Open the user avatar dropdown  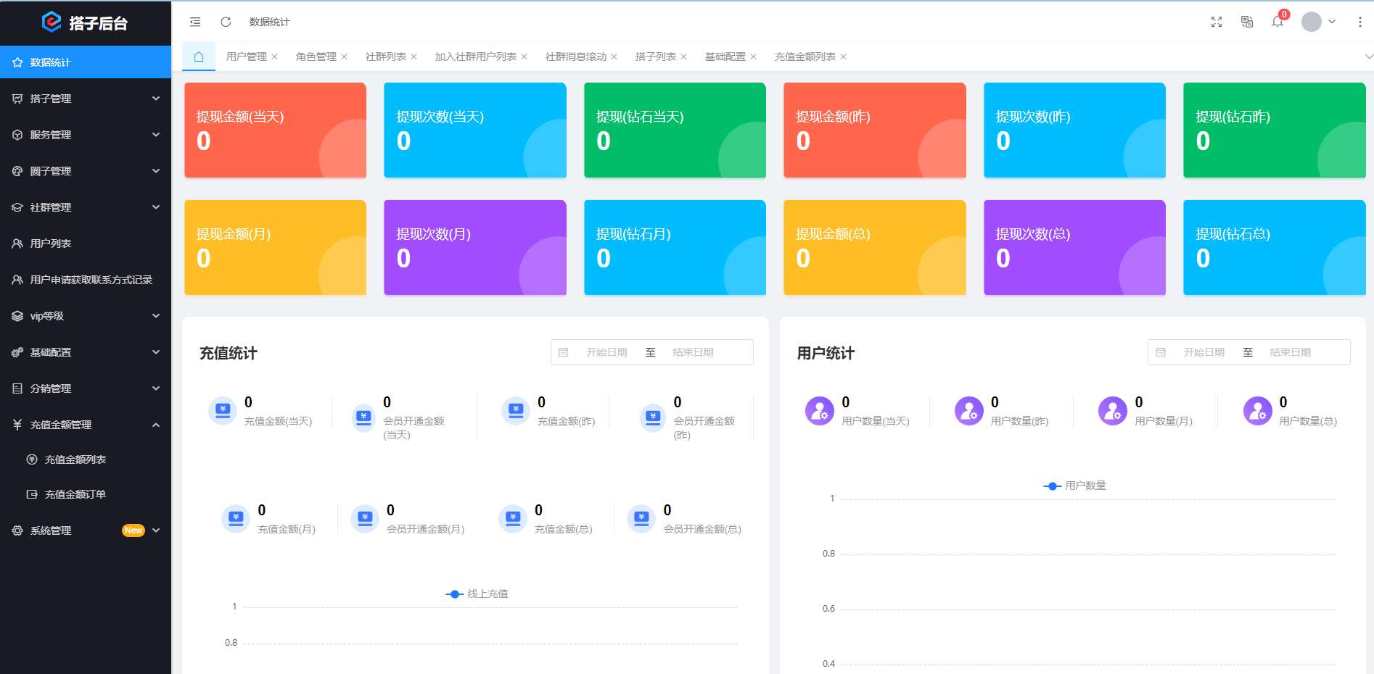coord(1317,22)
